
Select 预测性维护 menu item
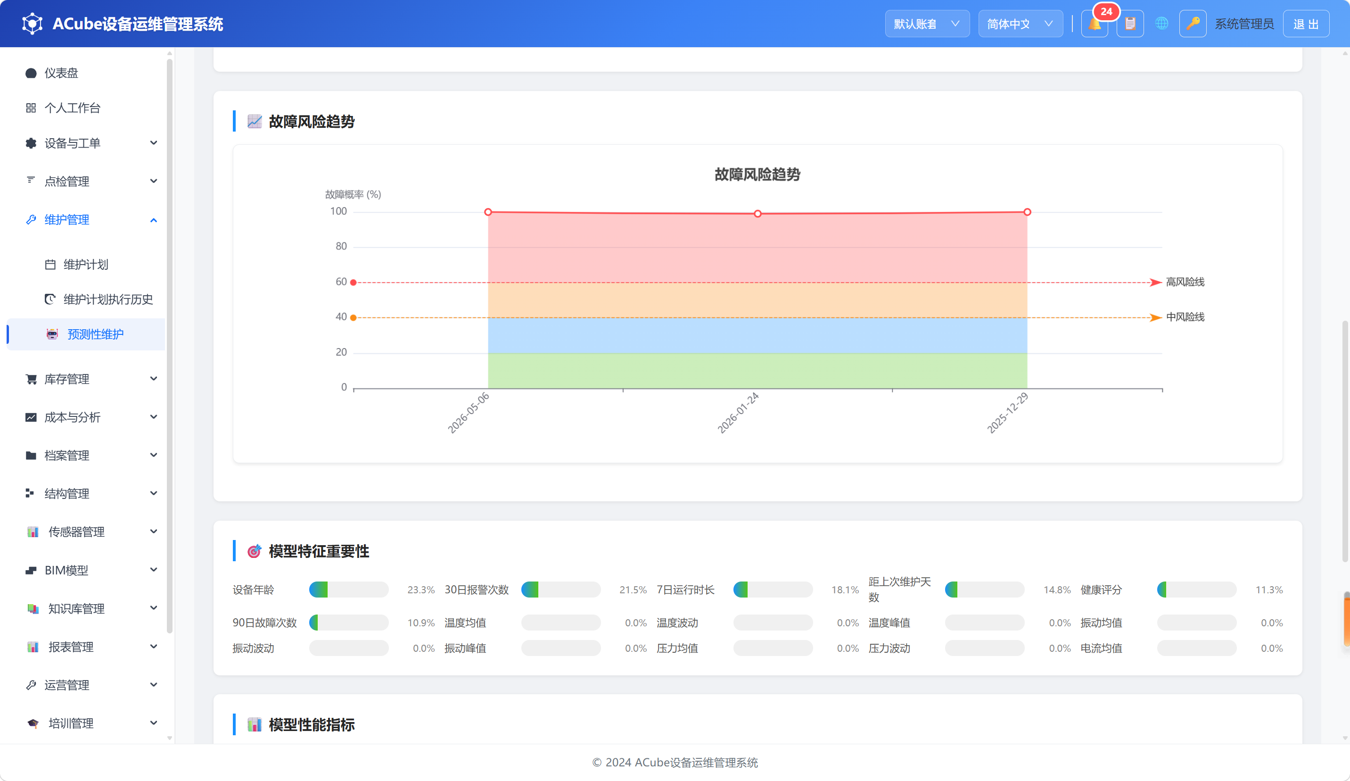point(86,334)
